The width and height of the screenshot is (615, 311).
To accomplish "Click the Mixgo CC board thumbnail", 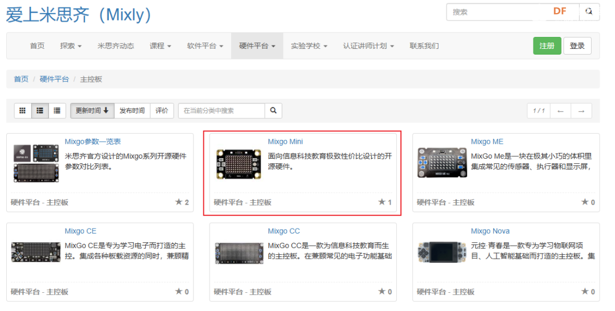I will 239,252.
